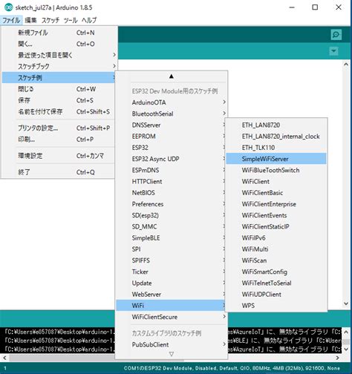Open the Preferences examples entry
This screenshot has height=374, width=352.
tap(171, 204)
